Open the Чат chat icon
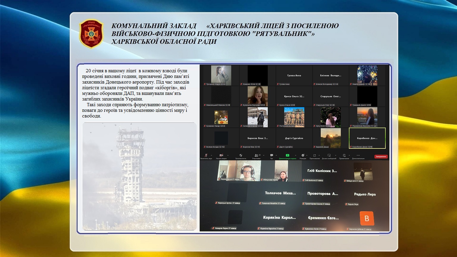The width and height of the screenshot is (457, 257). pyautogui.click(x=271, y=155)
